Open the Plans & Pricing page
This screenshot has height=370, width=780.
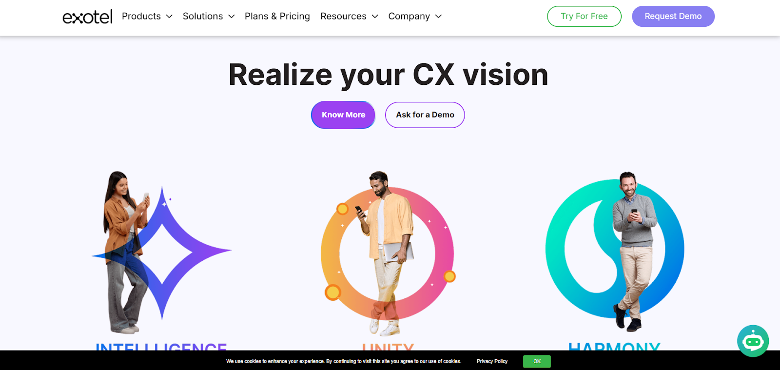[277, 16]
